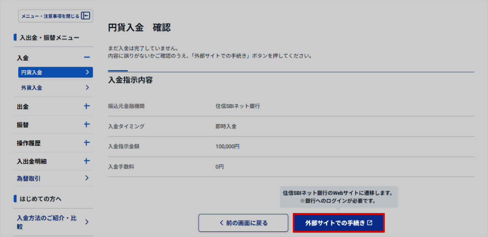Click the plus icon beside 入出金明細

coord(87,161)
